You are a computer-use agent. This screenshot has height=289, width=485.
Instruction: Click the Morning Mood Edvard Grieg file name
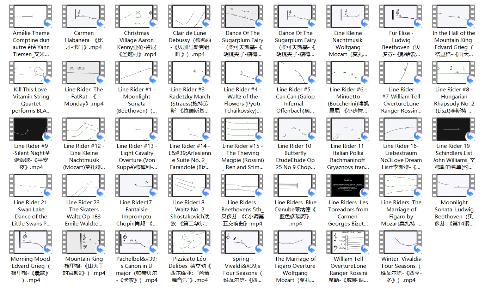pyautogui.click(x=31, y=269)
